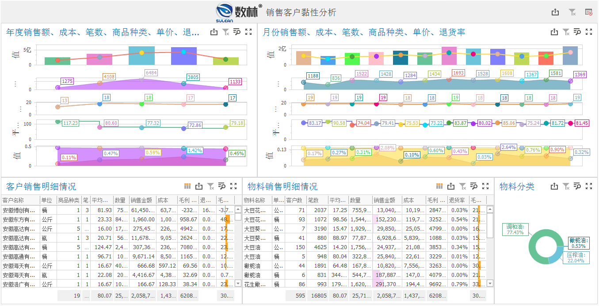Screen dimensions: 599x306
Task: Click the 6484 data label in yearly chart
Action: tap(151, 73)
